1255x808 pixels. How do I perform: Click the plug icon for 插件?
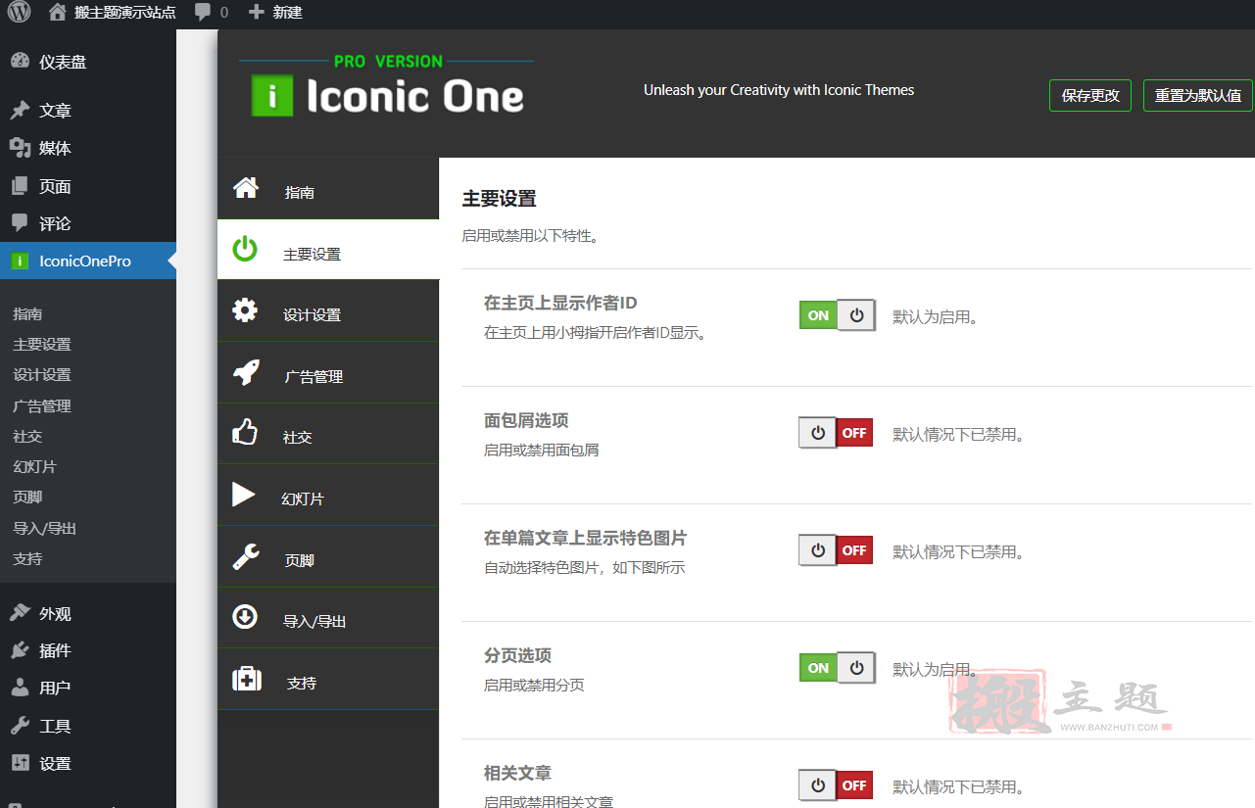pyautogui.click(x=20, y=650)
